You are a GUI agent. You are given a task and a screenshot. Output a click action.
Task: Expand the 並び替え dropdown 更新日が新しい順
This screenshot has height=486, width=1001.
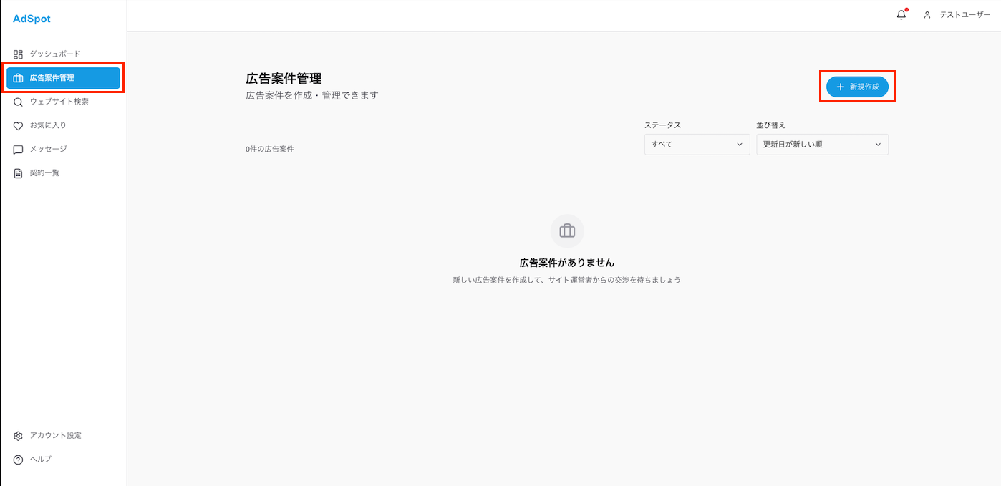tap(821, 145)
